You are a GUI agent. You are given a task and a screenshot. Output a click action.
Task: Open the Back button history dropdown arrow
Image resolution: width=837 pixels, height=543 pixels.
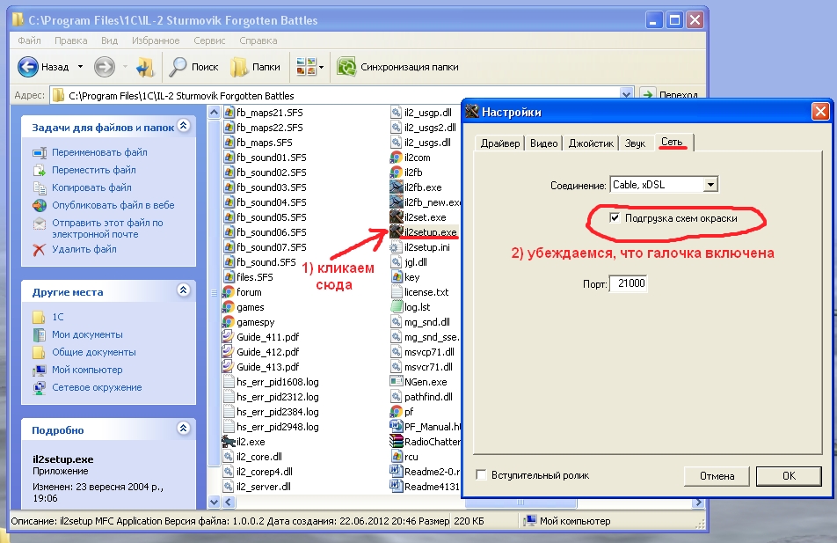pyautogui.click(x=80, y=67)
